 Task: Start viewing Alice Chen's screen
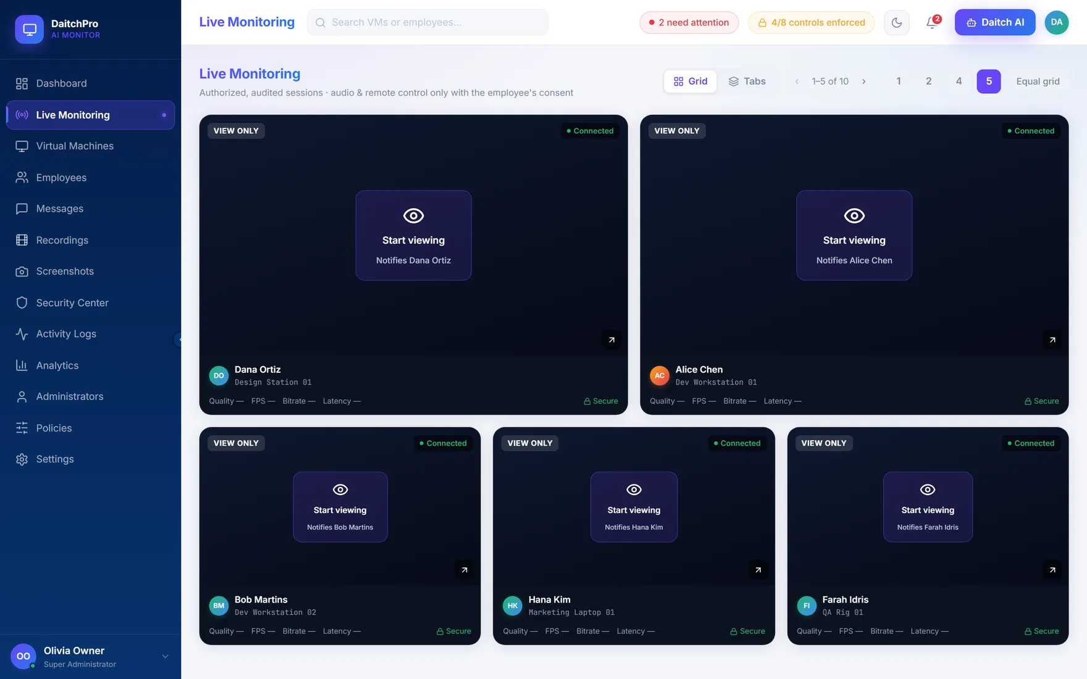tap(854, 235)
